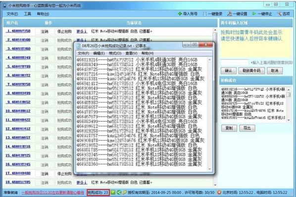Screen dimensions: 296x197
Task: Click 停止抢购 in row 17
Action: pyautogui.click(x=64, y=174)
